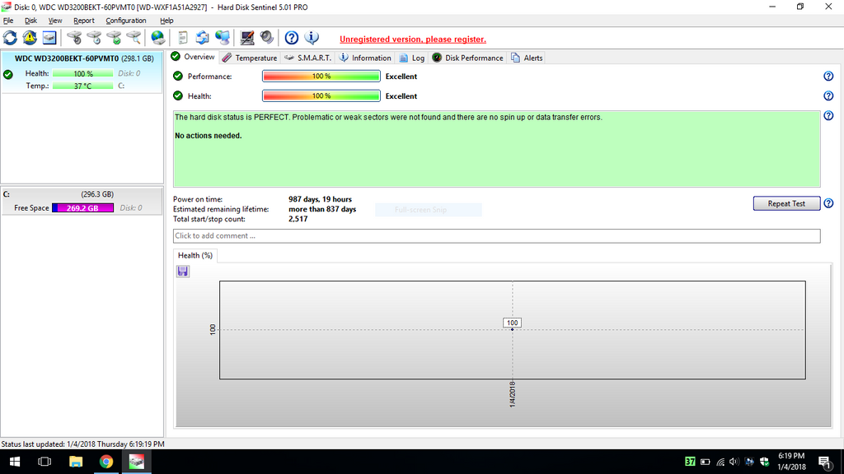The height and width of the screenshot is (474, 844).
Task: Click the Performance 100 % gradient bar
Action: 321,77
